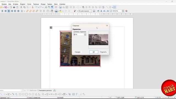Click the Степень старения percent input field

(79, 35)
